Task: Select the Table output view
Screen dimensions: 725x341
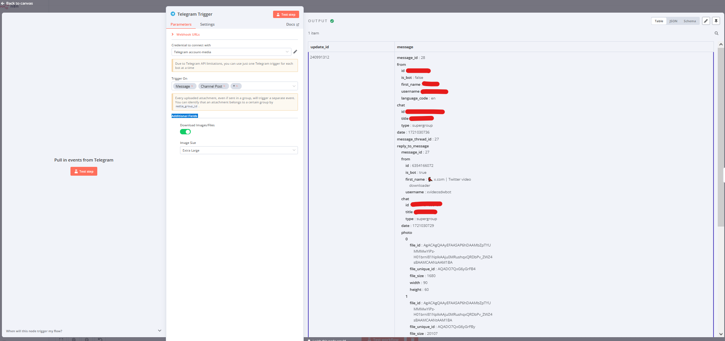Action: tap(659, 21)
